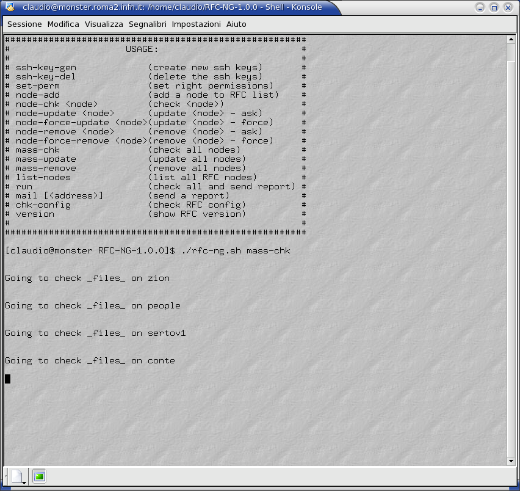The image size is (520, 491).
Task: Expand the new session dropdown arrow
Action: coord(24,482)
